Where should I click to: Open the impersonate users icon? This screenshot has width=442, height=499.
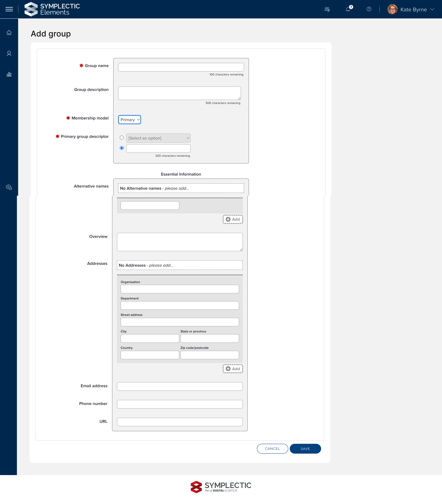(327, 9)
